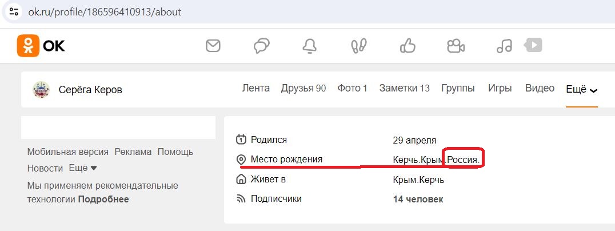The height and width of the screenshot is (231, 615).
Task: Open the Мобильная версия link
Action: tap(67, 152)
